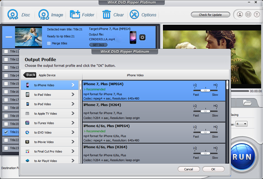Expand to iPhone Video arrow
Screen dimensions: 263x179
[x=73, y=85]
